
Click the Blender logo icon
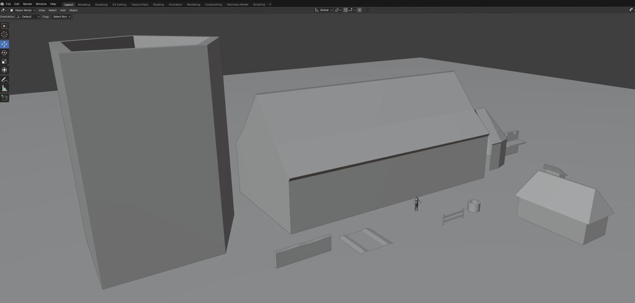(x=2, y=4)
